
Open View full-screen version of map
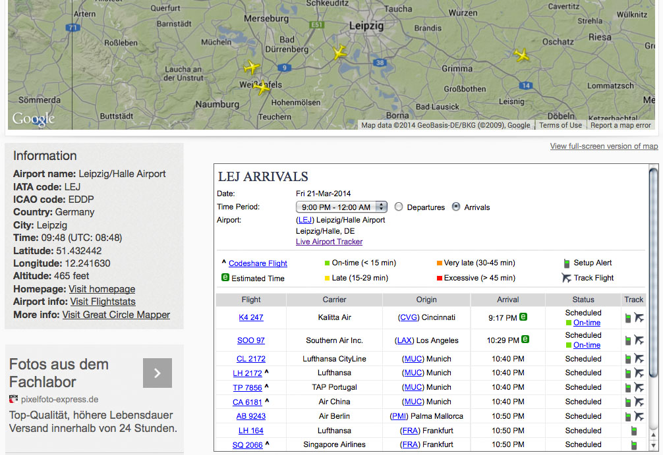coord(604,146)
